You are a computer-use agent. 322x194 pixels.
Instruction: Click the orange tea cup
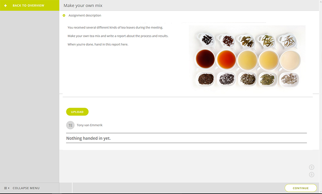[226, 59]
